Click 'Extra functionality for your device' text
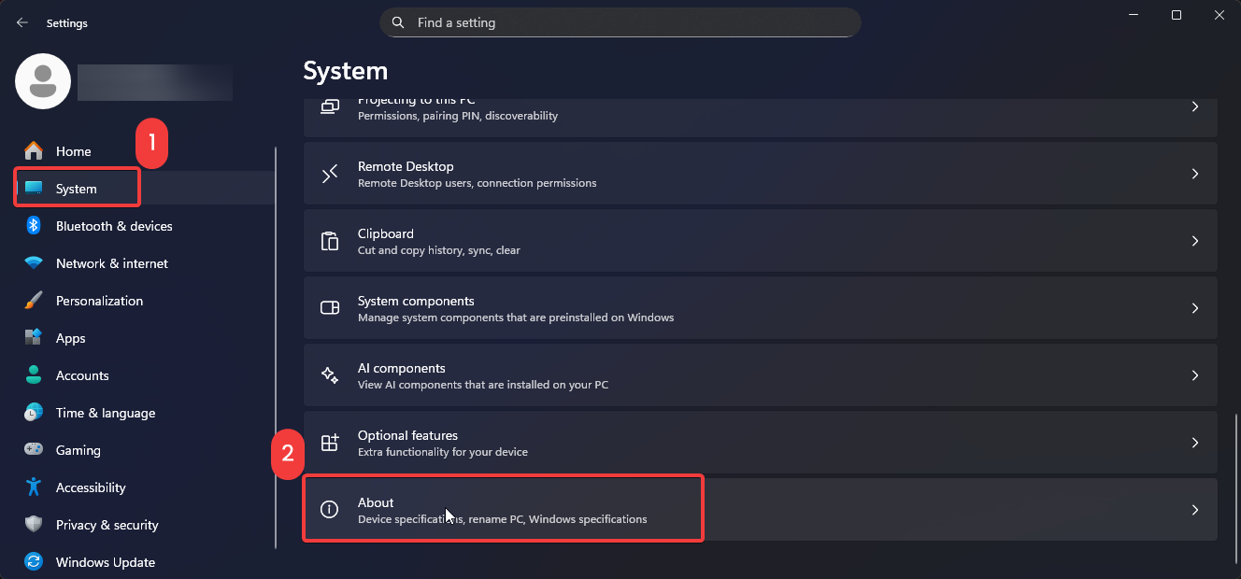1241x579 pixels. pyautogui.click(x=443, y=452)
